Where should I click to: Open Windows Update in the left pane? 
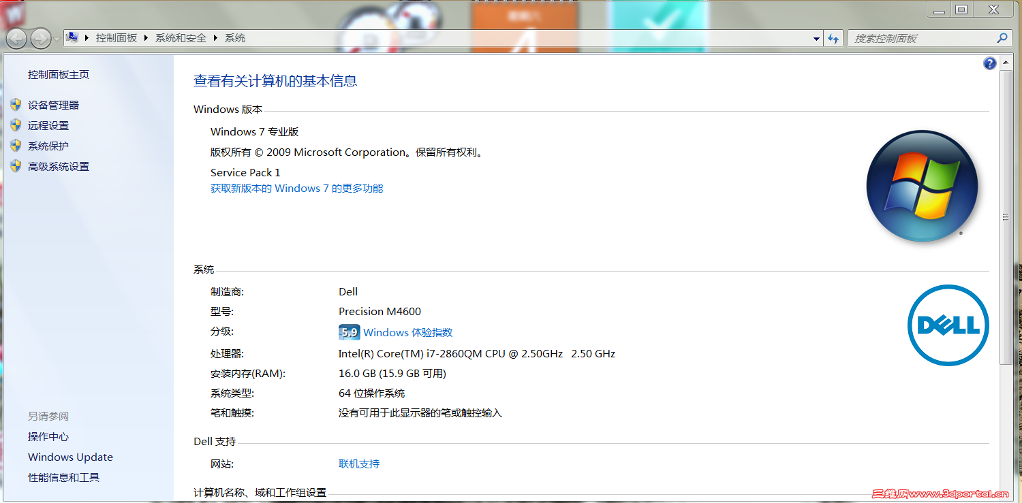70,457
